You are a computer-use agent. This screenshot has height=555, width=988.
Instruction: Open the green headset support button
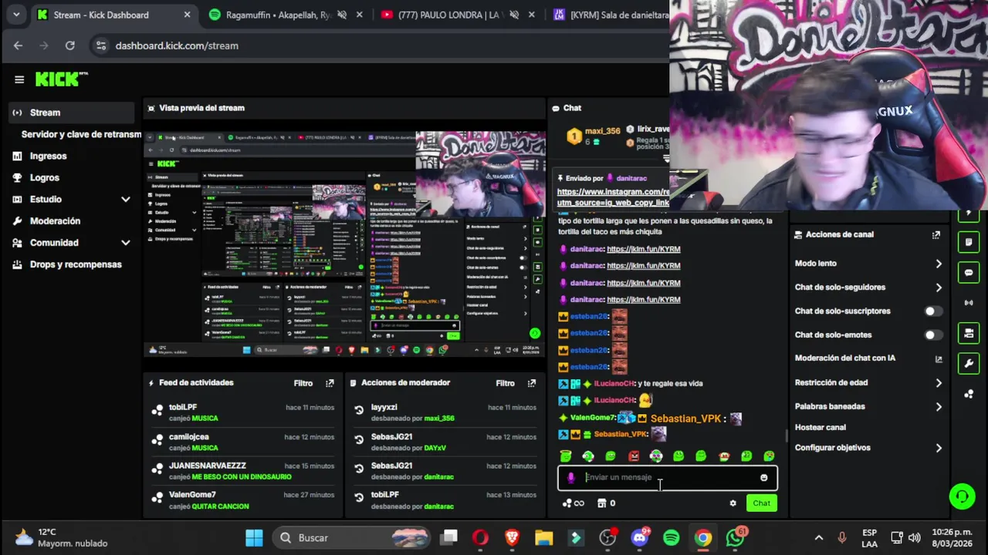click(962, 496)
